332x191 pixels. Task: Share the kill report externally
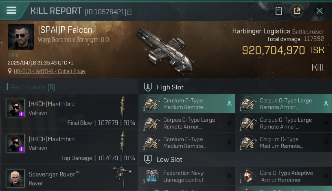tap(297, 11)
